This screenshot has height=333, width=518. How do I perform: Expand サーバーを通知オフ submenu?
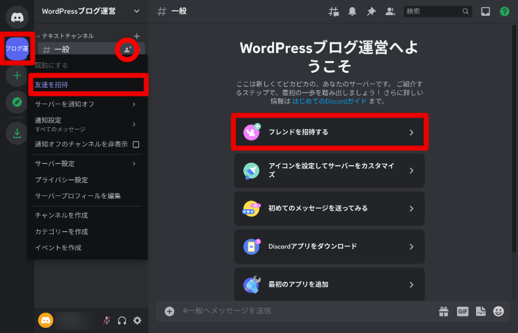134,104
